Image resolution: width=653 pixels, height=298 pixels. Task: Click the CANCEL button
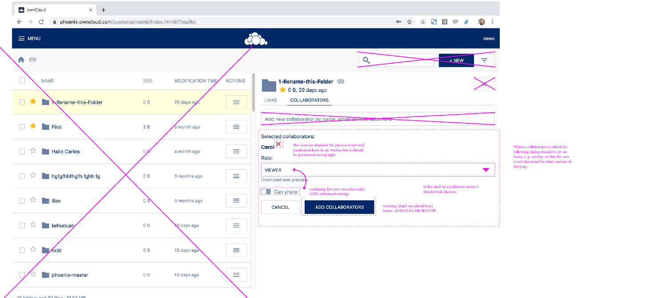coord(280,207)
